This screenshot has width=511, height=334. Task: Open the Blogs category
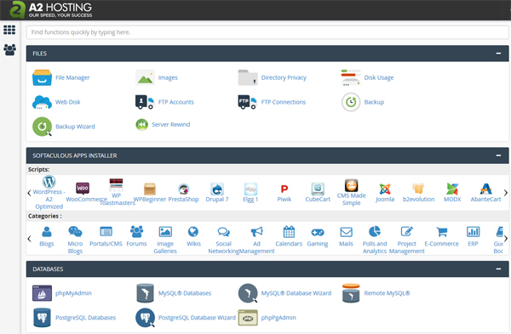pos(47,236)
